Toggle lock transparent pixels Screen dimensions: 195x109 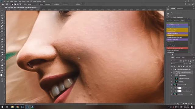[175, 67]
